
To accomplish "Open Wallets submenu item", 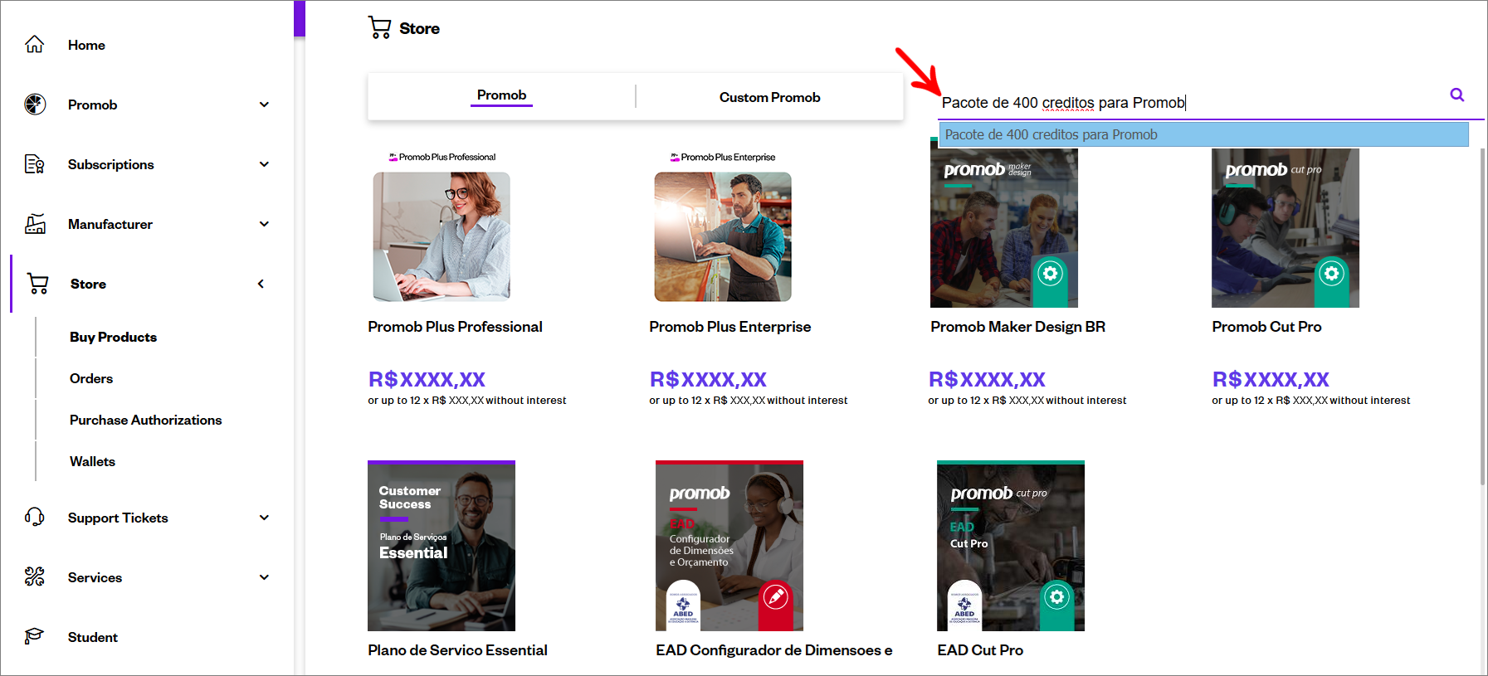I will [x=92, y=461].
